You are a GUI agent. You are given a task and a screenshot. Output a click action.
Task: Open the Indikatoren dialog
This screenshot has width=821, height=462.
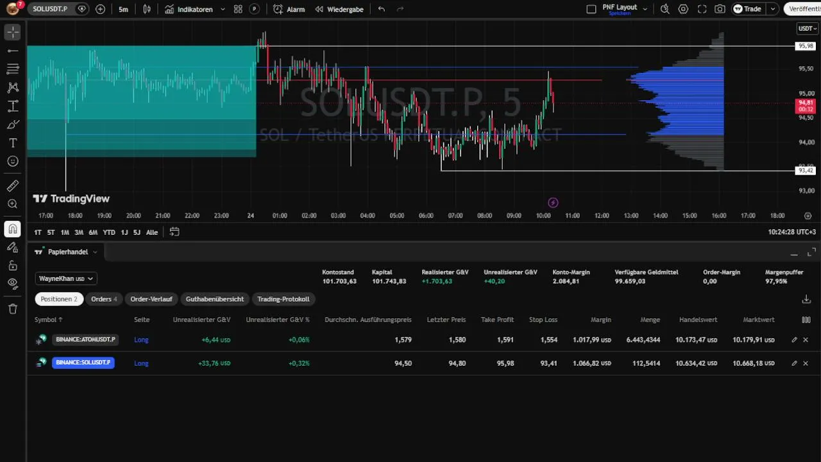click(x=189, y=9)
